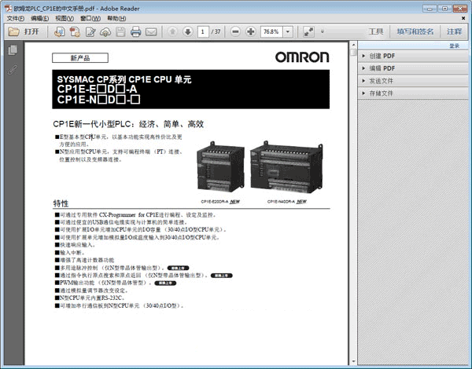
Task: Click the fit page/read mode icon
Action: [308, 31]
